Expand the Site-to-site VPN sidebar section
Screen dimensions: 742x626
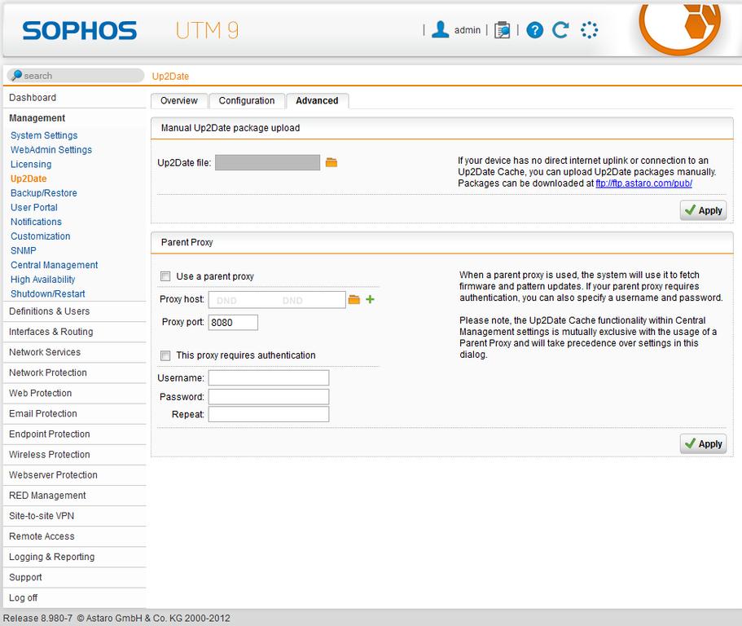42,516
